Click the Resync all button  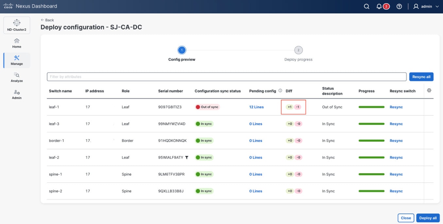(421, 77)
